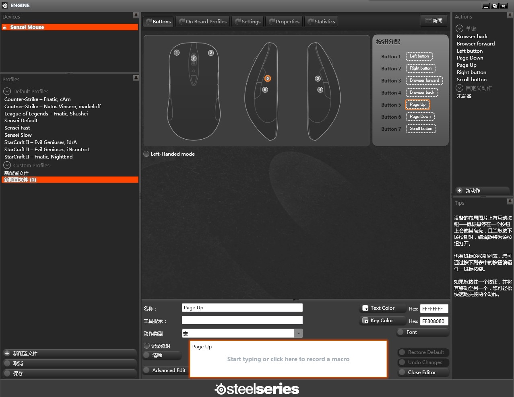Click plus icon for 新动作
This screenshot has width=514, height=397.
pos(459,190)
